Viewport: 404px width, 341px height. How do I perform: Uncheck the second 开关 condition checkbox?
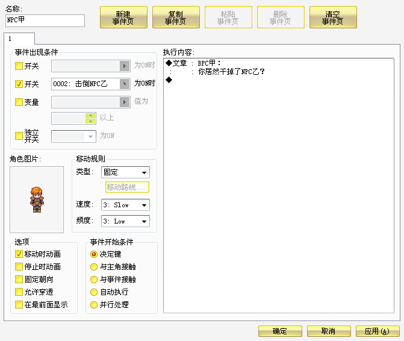[19, 84]
